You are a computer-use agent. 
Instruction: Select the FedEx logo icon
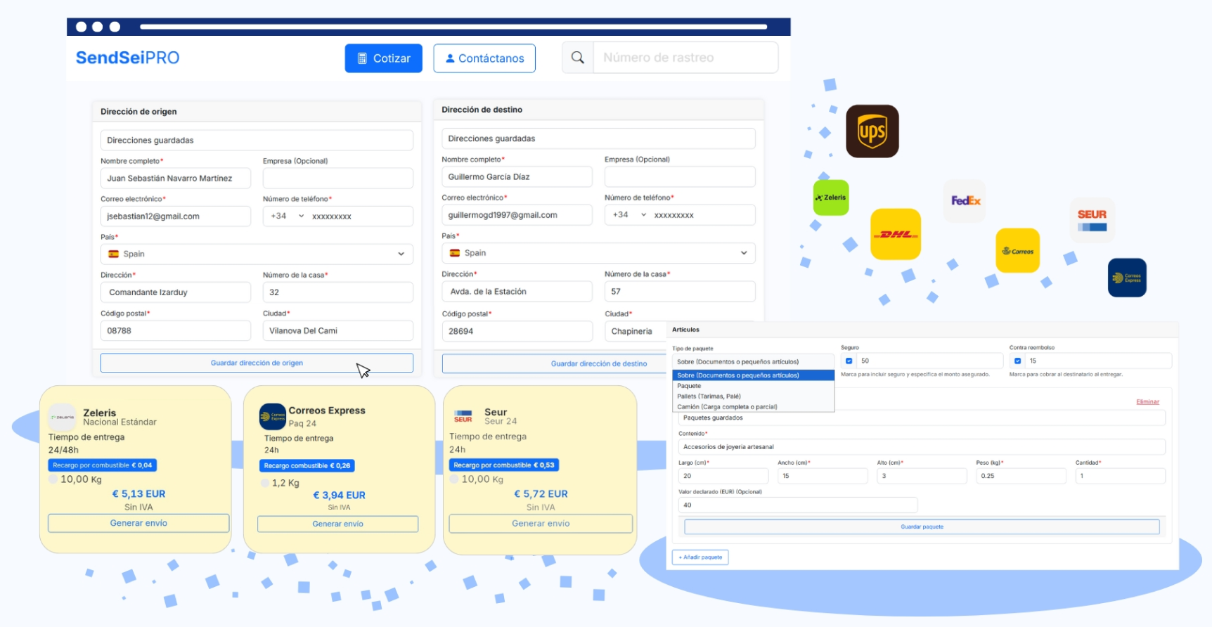(x=965, y=201)
